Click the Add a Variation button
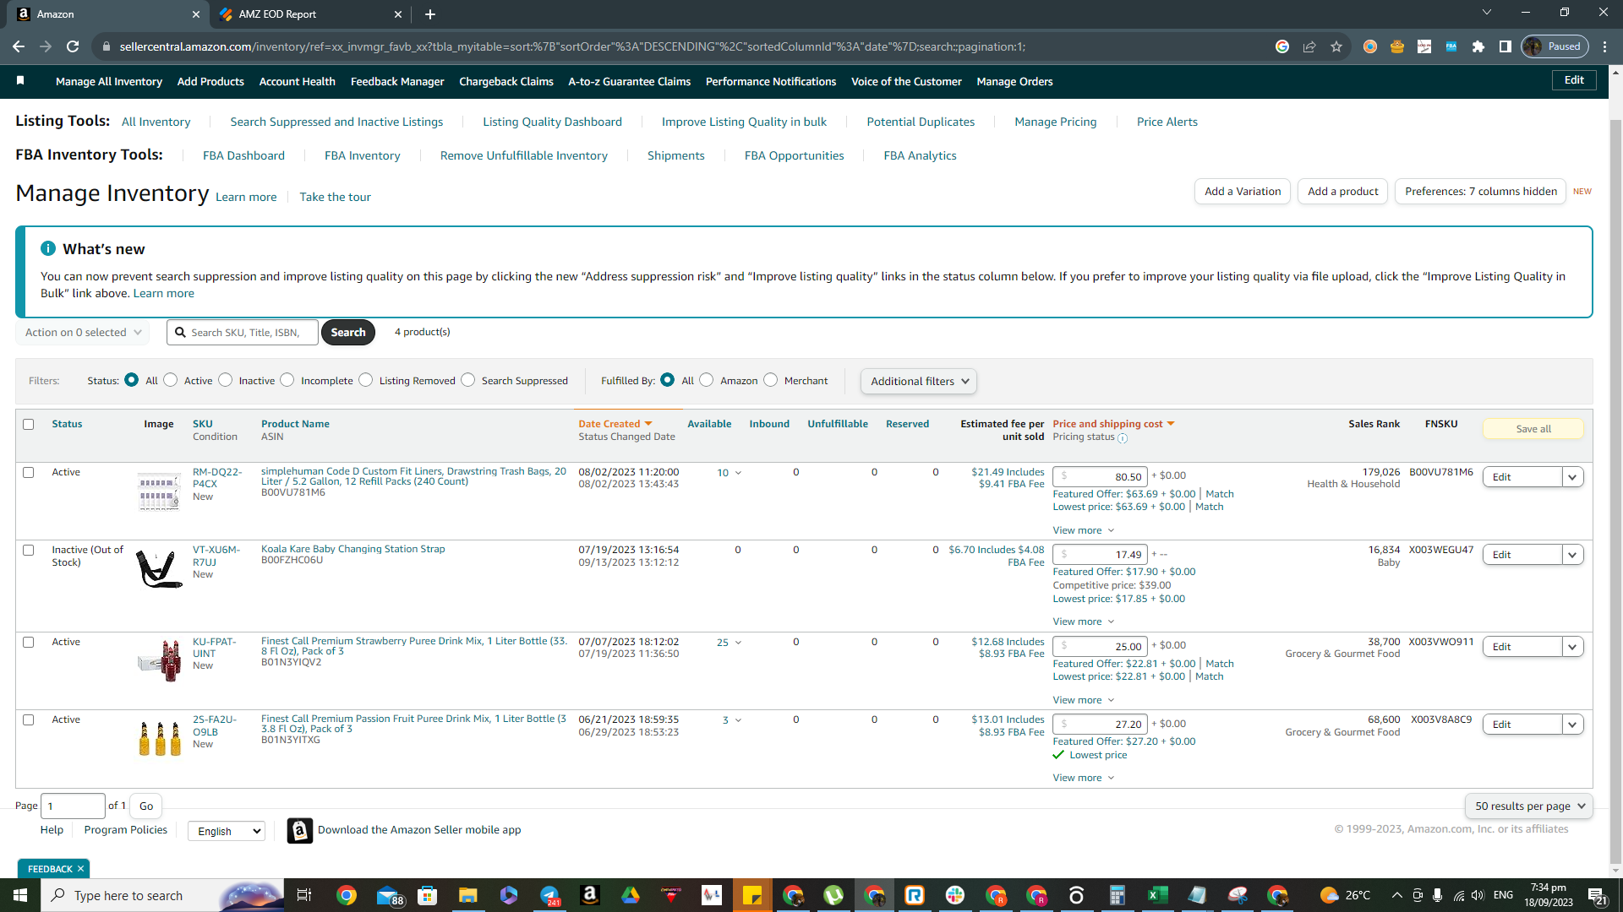This screenshot has width=1623, height=912. pyautogui.click(x=1243, y=191)
